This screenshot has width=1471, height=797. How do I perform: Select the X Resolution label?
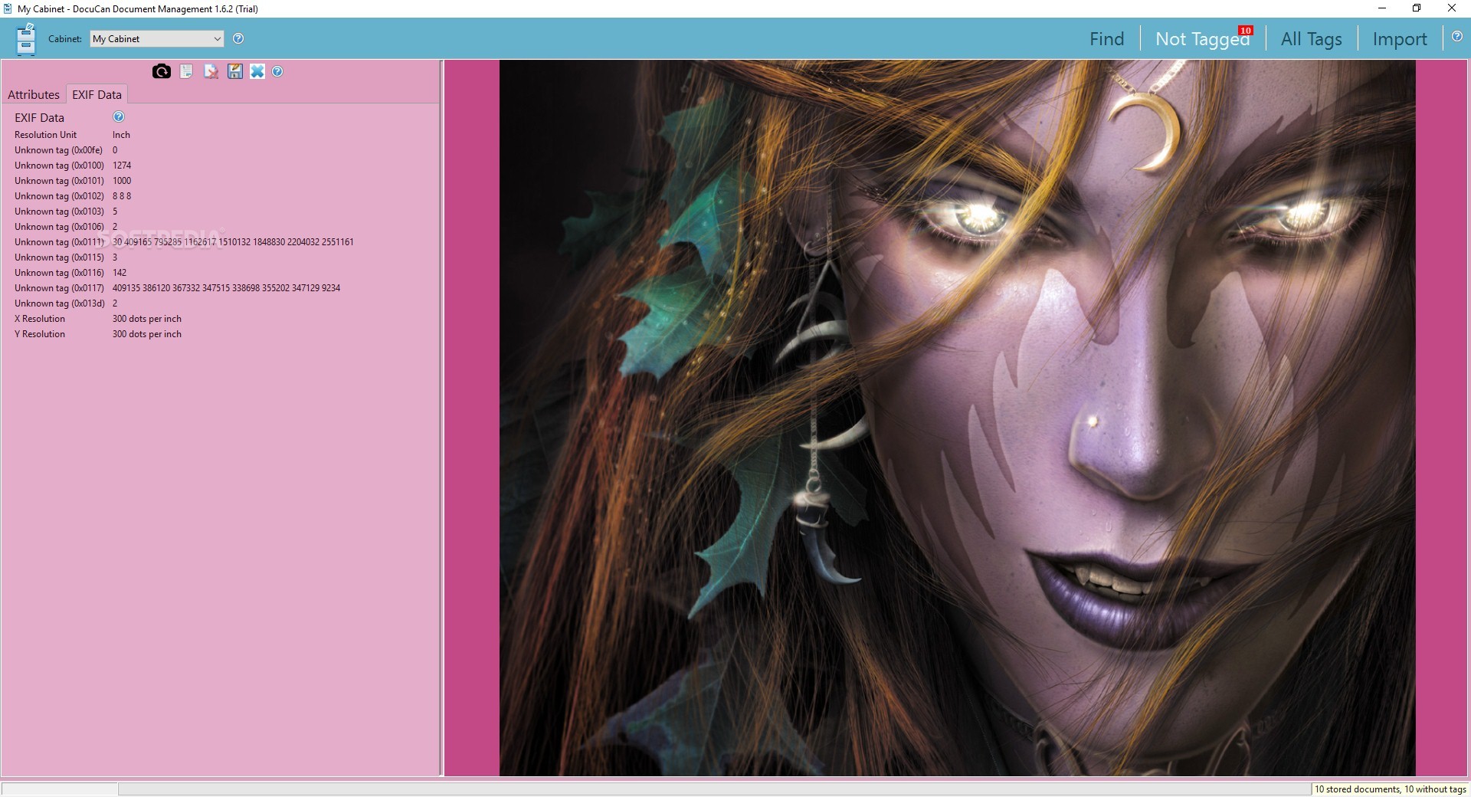pyautogui.click(x=40, y=319)
